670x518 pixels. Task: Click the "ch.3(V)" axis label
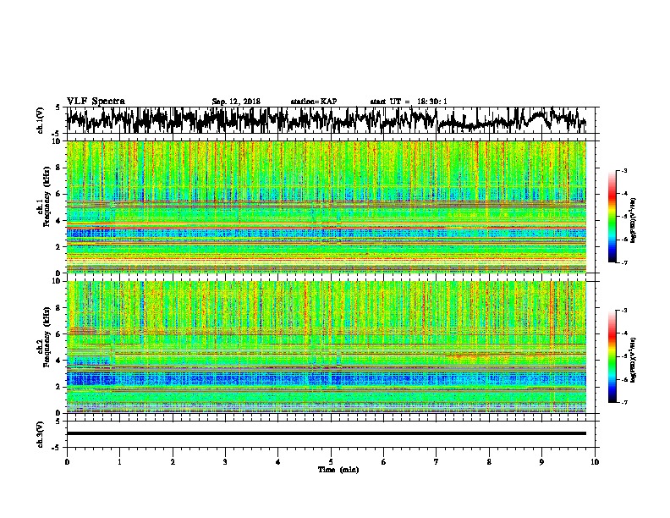pyautogui.click(x=40, y=435)
